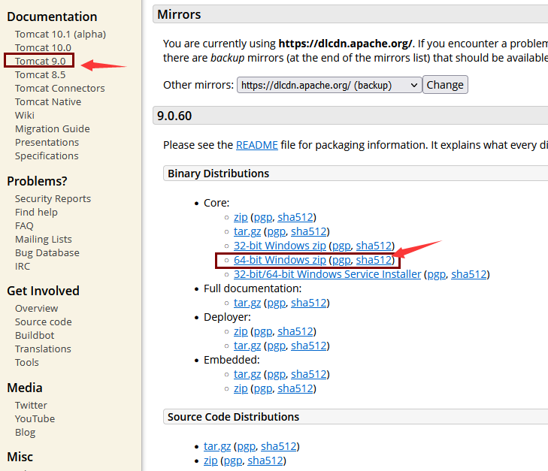Image resolution: width=548 pixels, height=471 pixels.
Task: View Security Reports page
Action: point(53,198)
